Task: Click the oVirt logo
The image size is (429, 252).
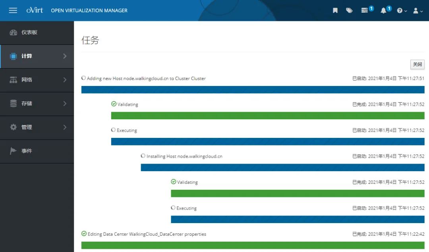Action: (x=35, y=10)
